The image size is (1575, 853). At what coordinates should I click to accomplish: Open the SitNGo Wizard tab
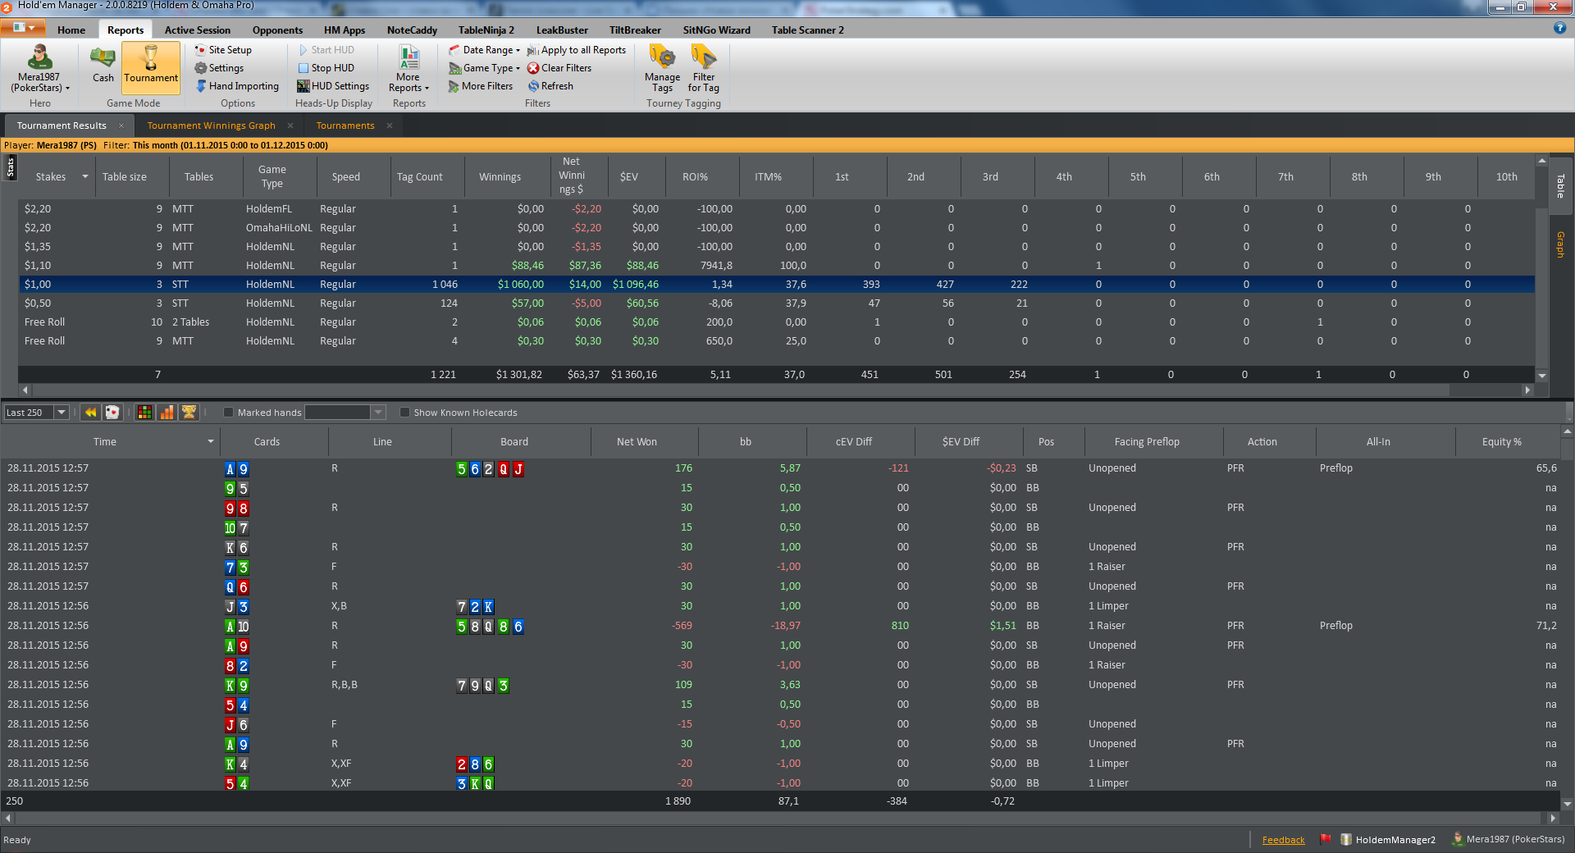[716, 30]
